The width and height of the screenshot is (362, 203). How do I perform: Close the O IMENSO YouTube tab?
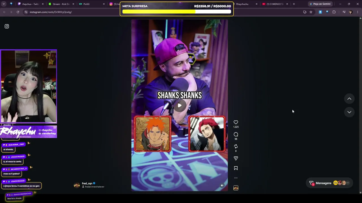point(287,4)
